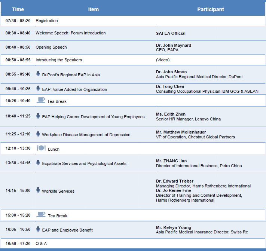The width and height of the screenshot is (266, 251).
Task: Click CEO, EAPA title text
Action: [167, 50]
